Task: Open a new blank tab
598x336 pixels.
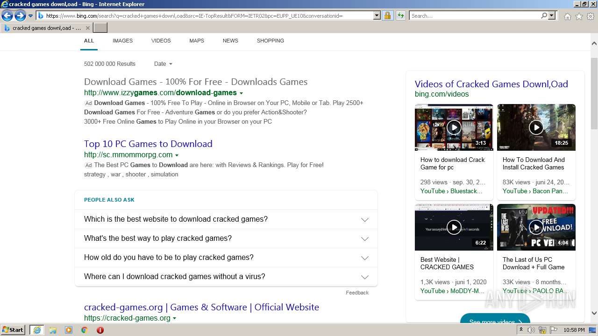Action: point(100,28)
